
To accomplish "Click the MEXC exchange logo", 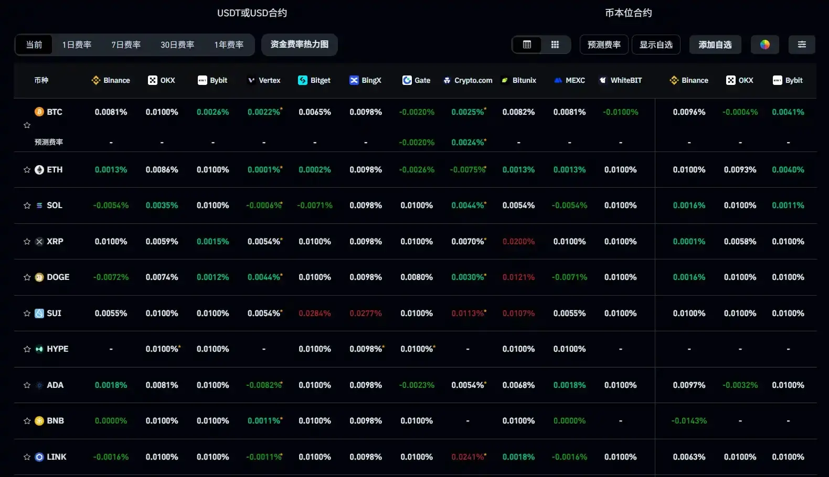I will 558,80.
